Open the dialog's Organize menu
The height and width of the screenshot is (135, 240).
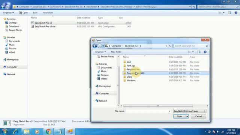tap(100, 52)
